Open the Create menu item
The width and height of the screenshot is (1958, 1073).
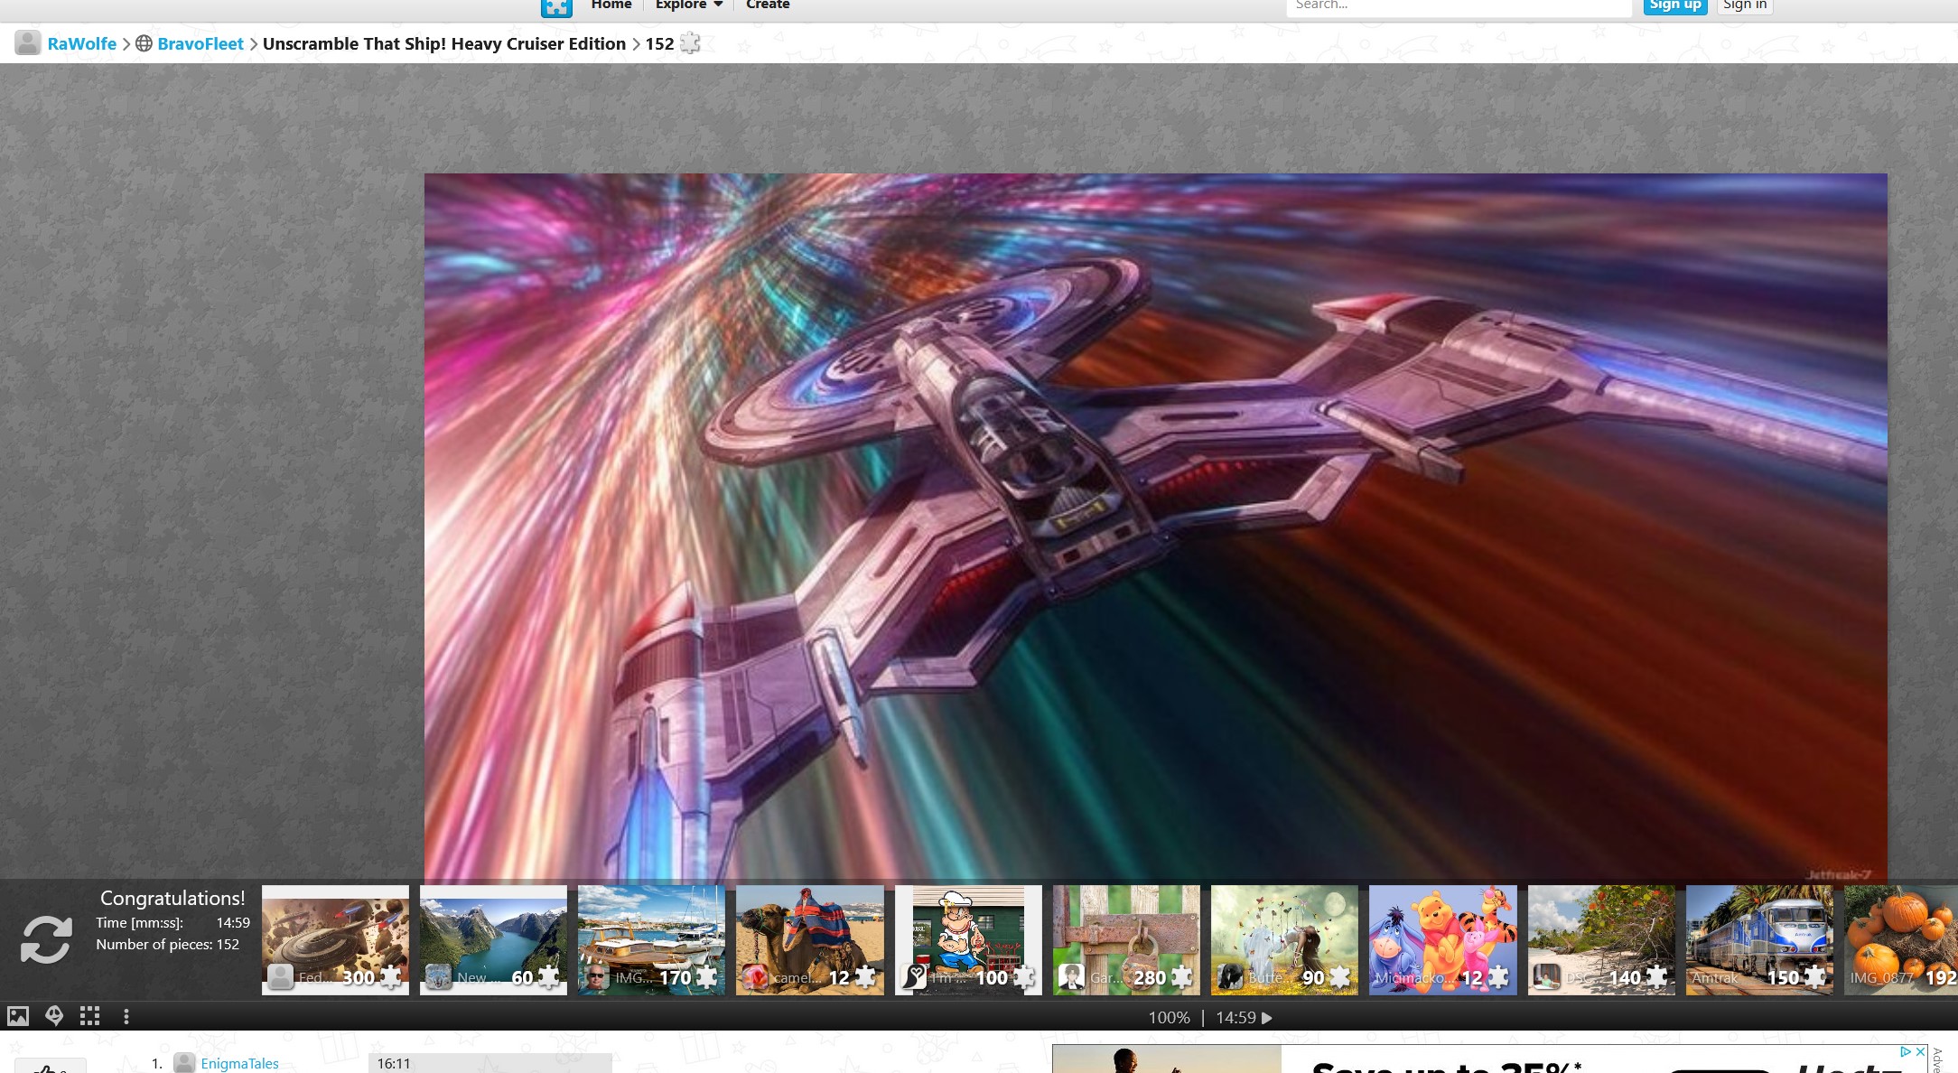(768, 5)
